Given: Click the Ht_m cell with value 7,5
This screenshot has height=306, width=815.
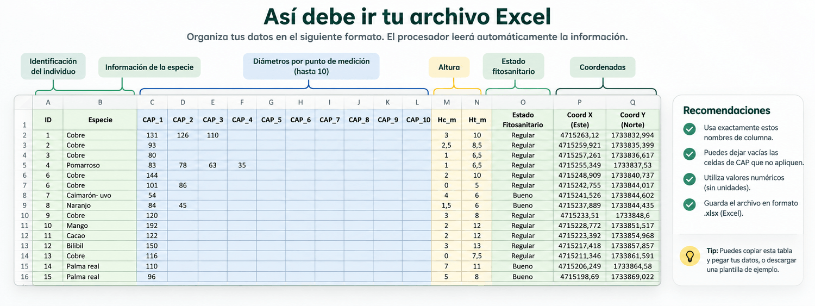Looking at the screenshot, I should (x=477, y=256).
